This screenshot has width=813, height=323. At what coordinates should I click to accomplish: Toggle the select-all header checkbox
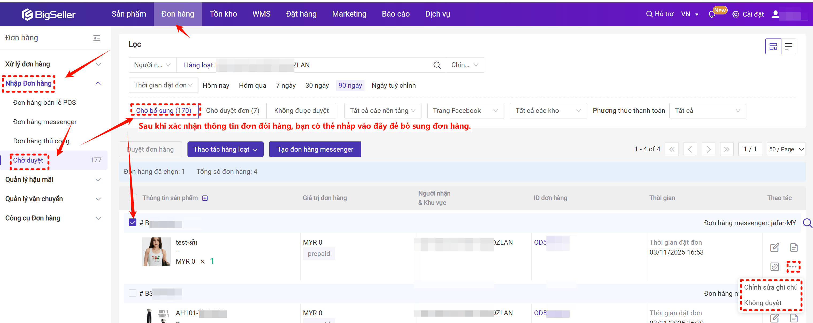click(133, 198)
